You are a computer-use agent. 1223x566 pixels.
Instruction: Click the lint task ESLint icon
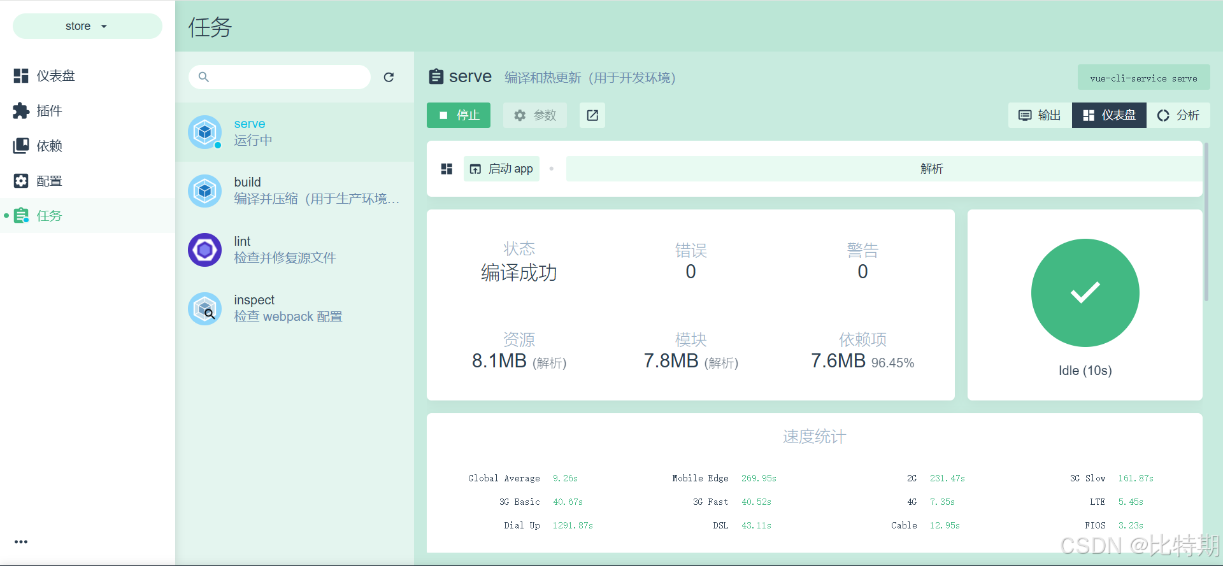tap(204, 250)
